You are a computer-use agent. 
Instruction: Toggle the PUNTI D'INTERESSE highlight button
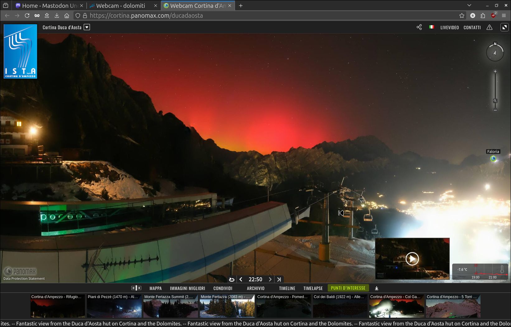coord(348,288)
